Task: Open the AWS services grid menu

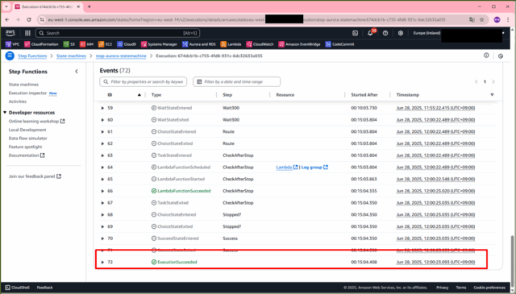Action: point(27,33)
